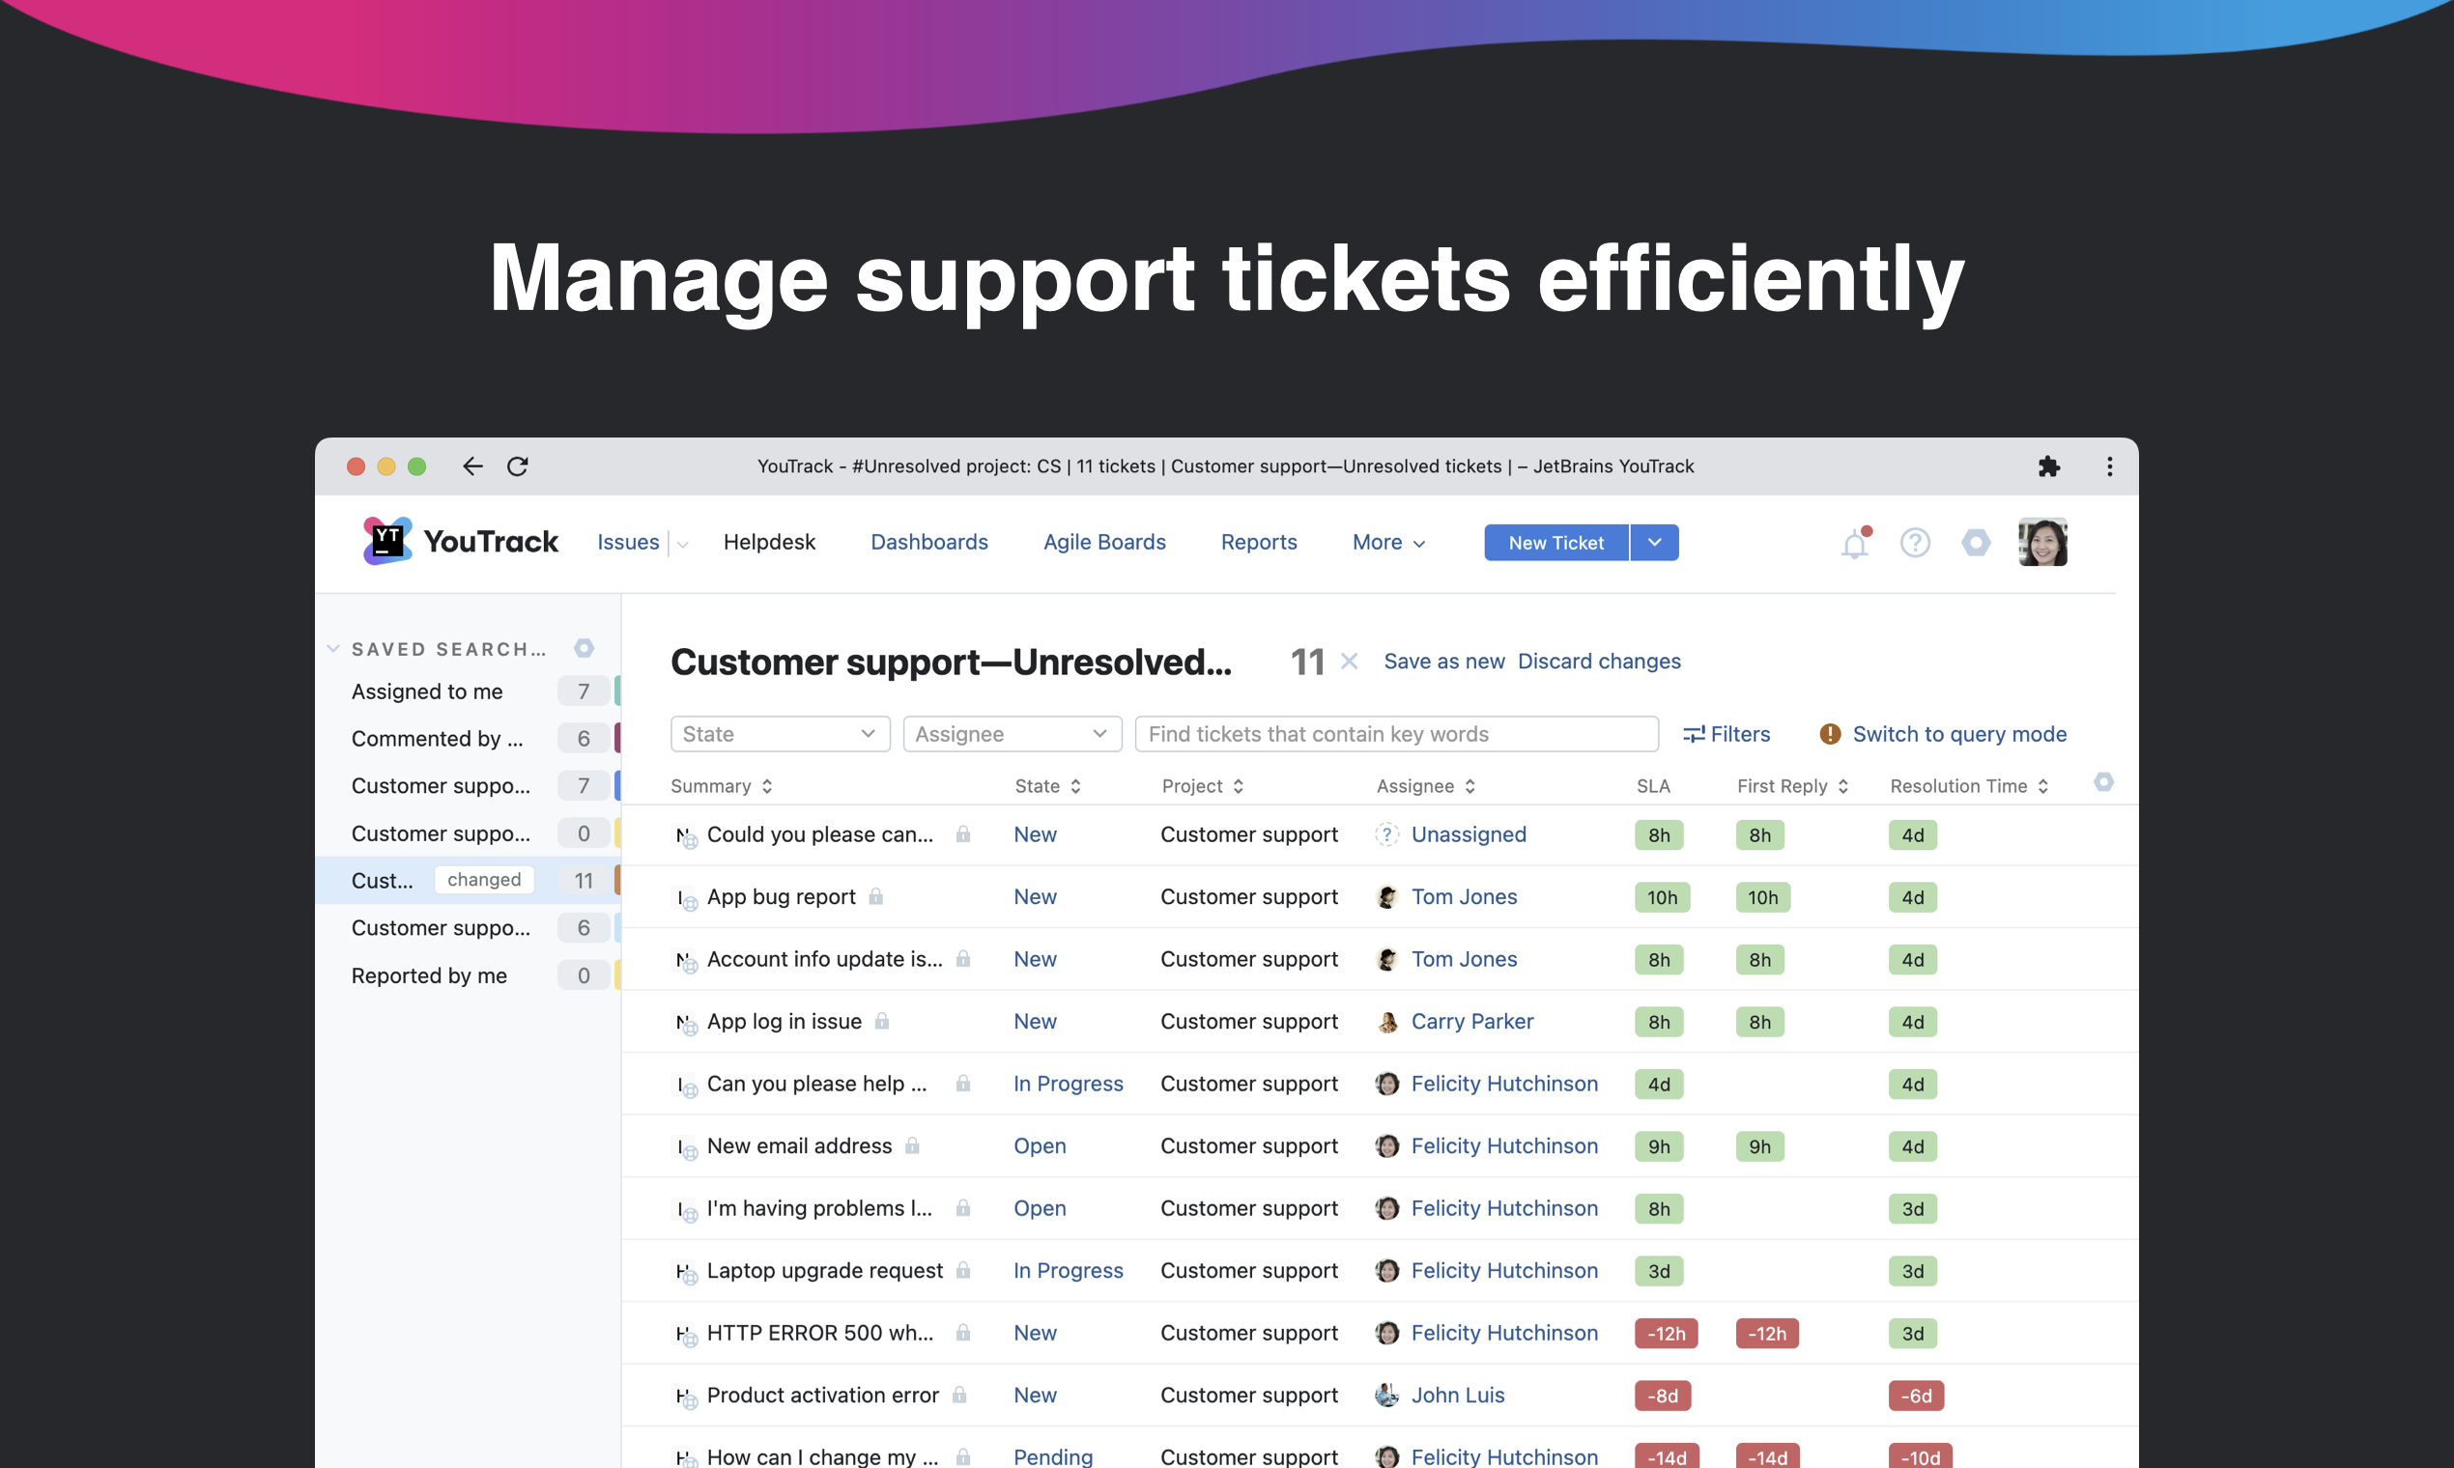The image size is (2454, 1468).
Task: Click In Progress state of Laptop upgrade request
Action: pyautogui.click(x=1068, y=1270)
